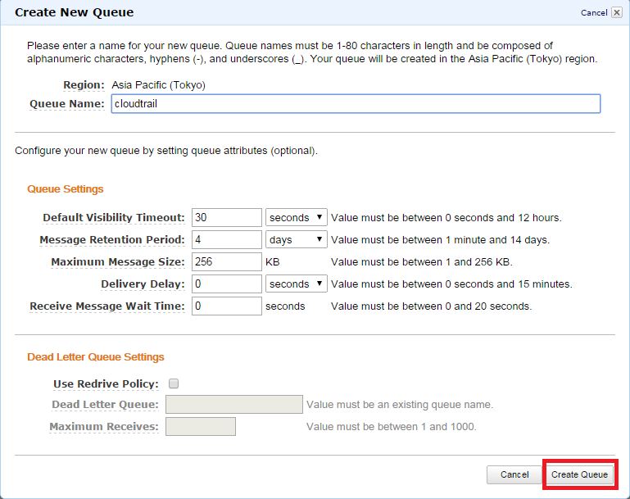Click the Maximum Receives label
Viewport: 630px width, 499px height.
104,426
